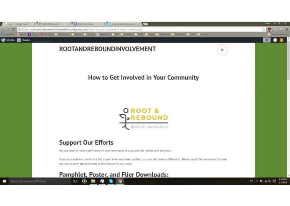Expand the Watching bookmarks folder
Image resolution: width=290 pixels, height=206 pixels.
(x=178, y=34)
